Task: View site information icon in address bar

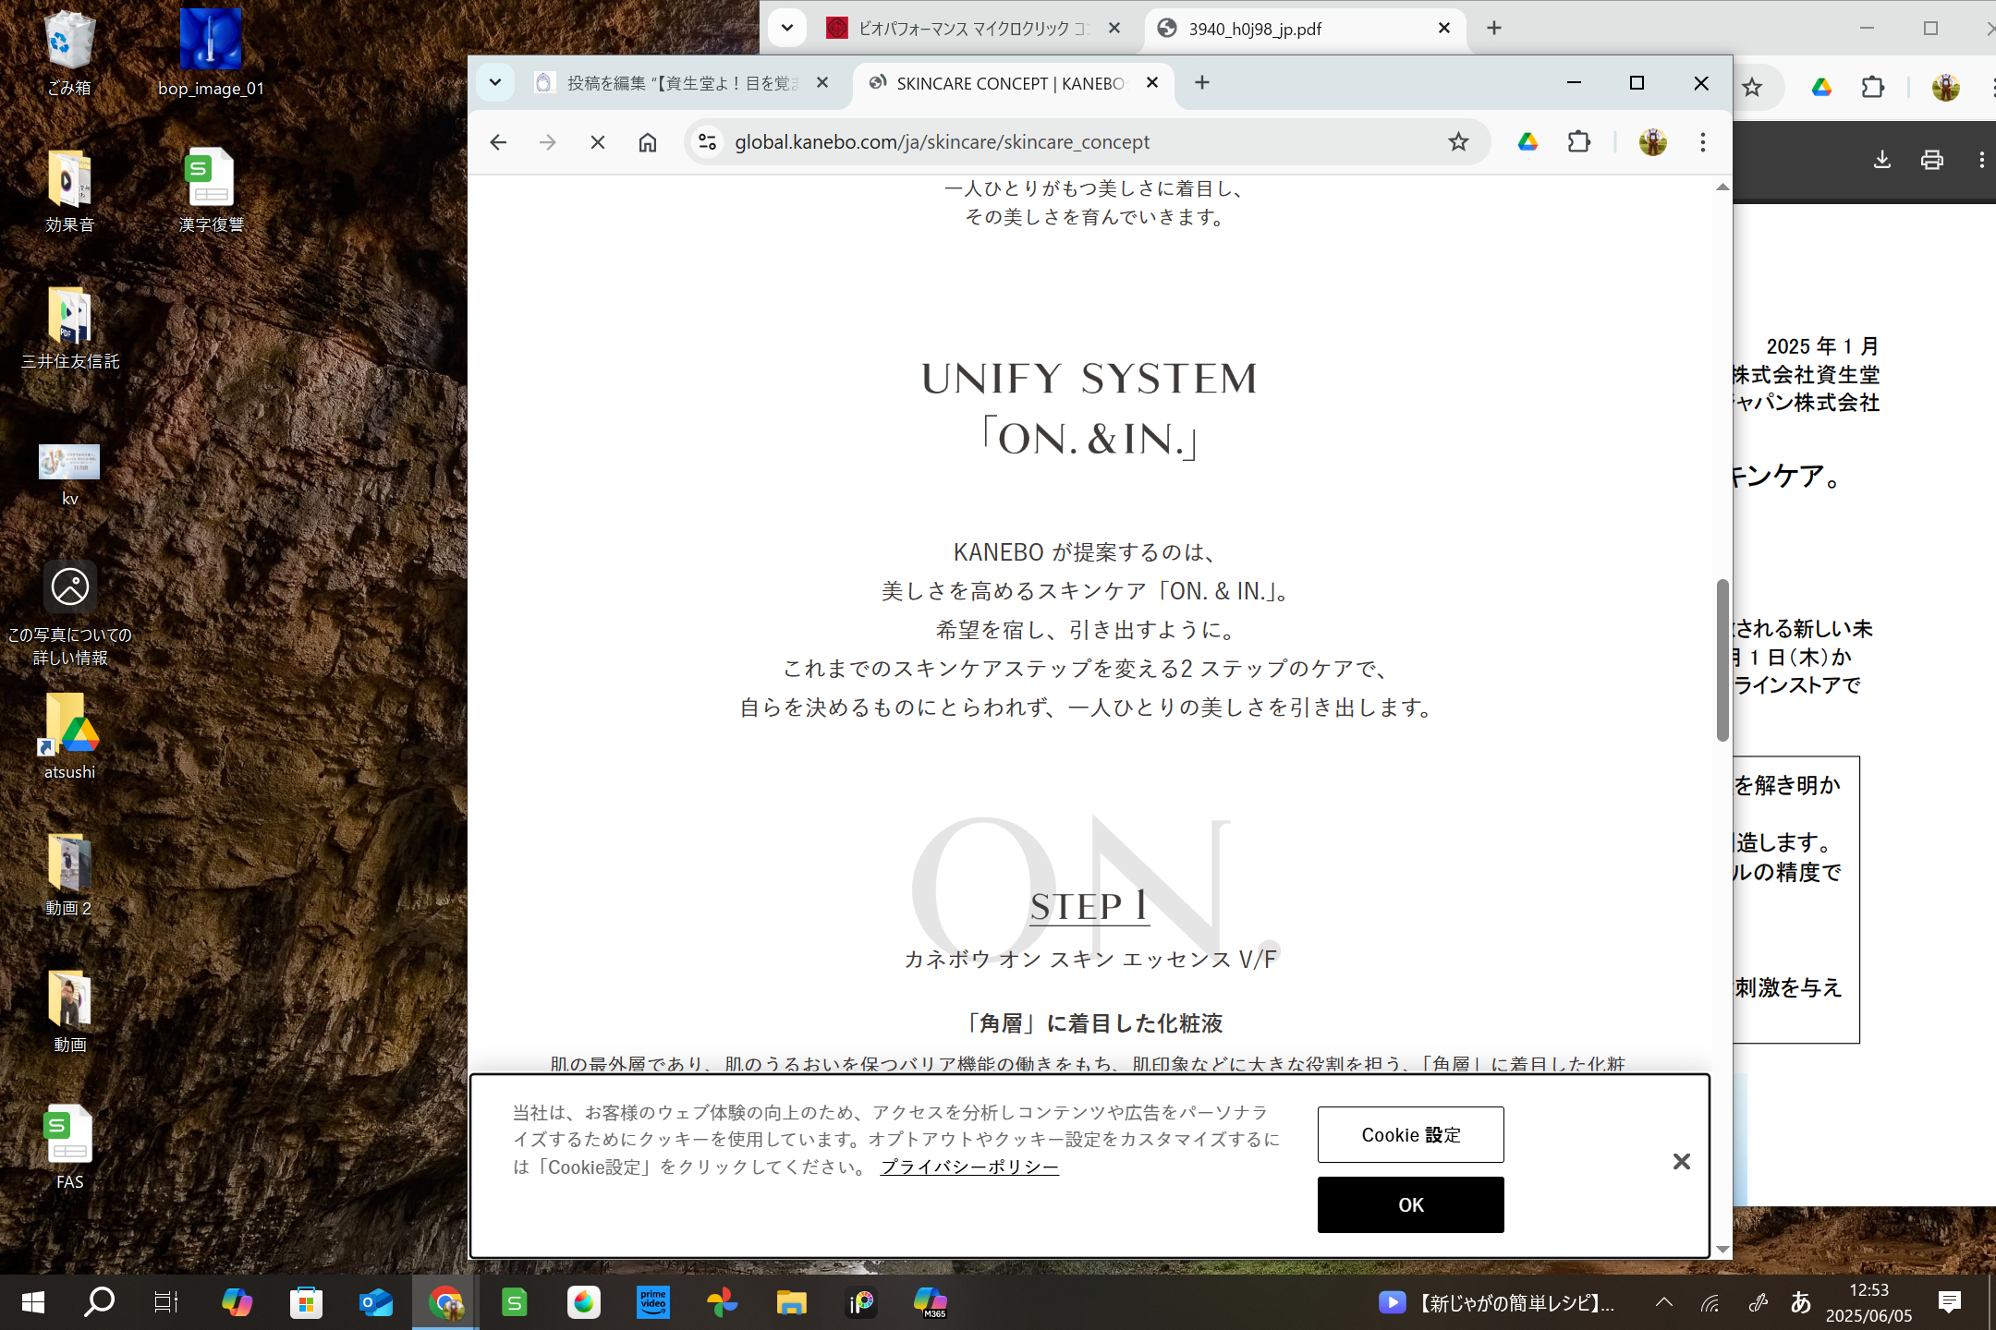Action: coord(708,142)
